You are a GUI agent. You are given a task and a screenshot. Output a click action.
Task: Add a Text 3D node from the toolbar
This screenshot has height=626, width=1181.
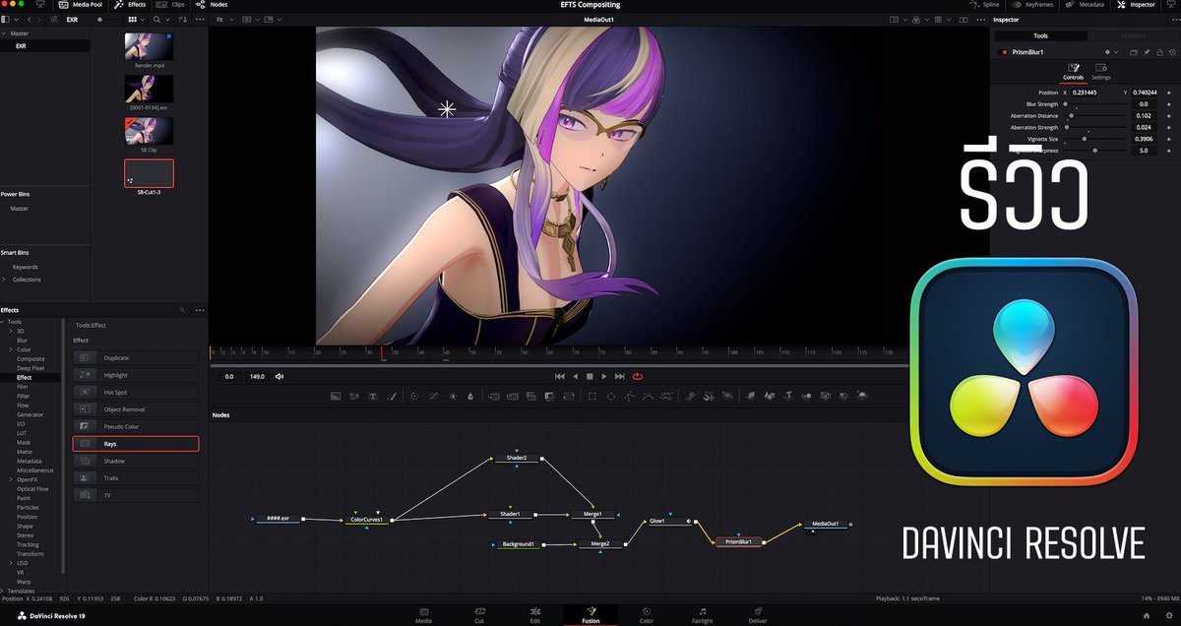pos(787,395)
